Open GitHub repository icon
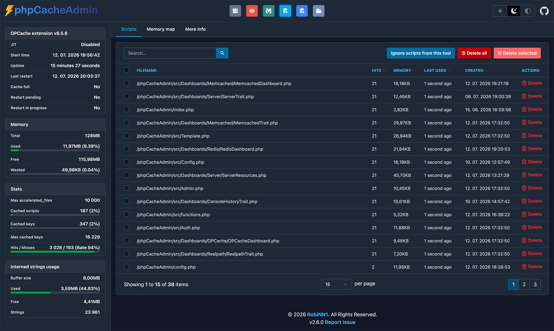Viewport: 554px width, 331px height. coord(544,11)
